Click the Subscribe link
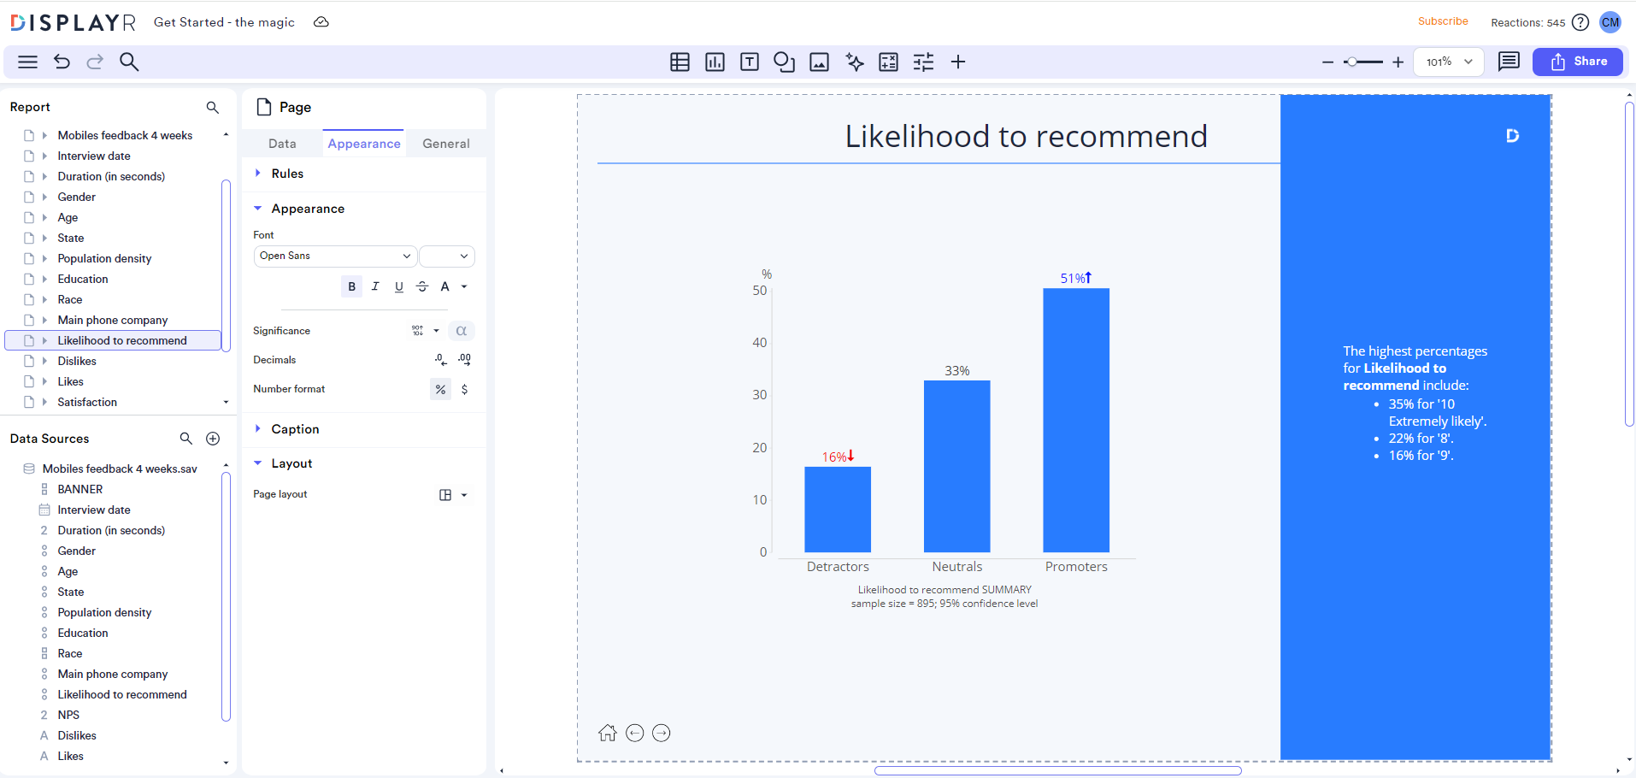The height and width of the screenshot is (778, 1636). (1443, 21)
